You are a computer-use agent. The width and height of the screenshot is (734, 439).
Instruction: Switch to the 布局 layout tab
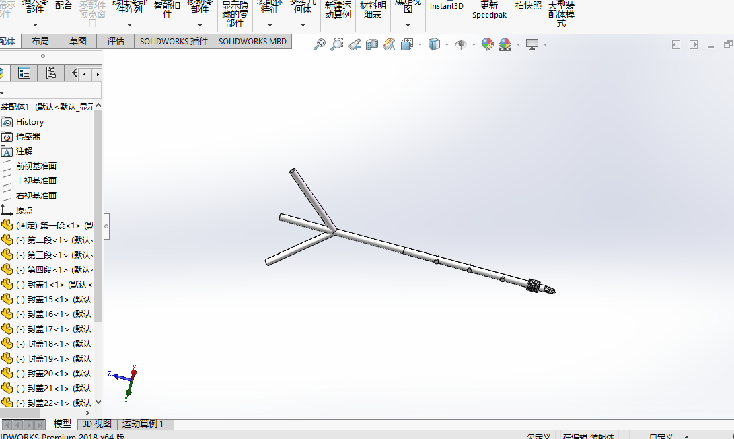coord(40,42)
